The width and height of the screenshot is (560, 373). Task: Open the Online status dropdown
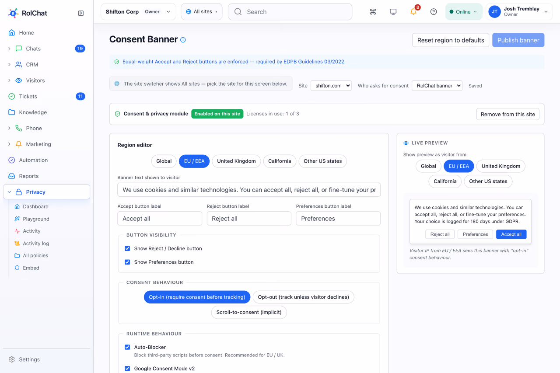(x=463, y=12)
